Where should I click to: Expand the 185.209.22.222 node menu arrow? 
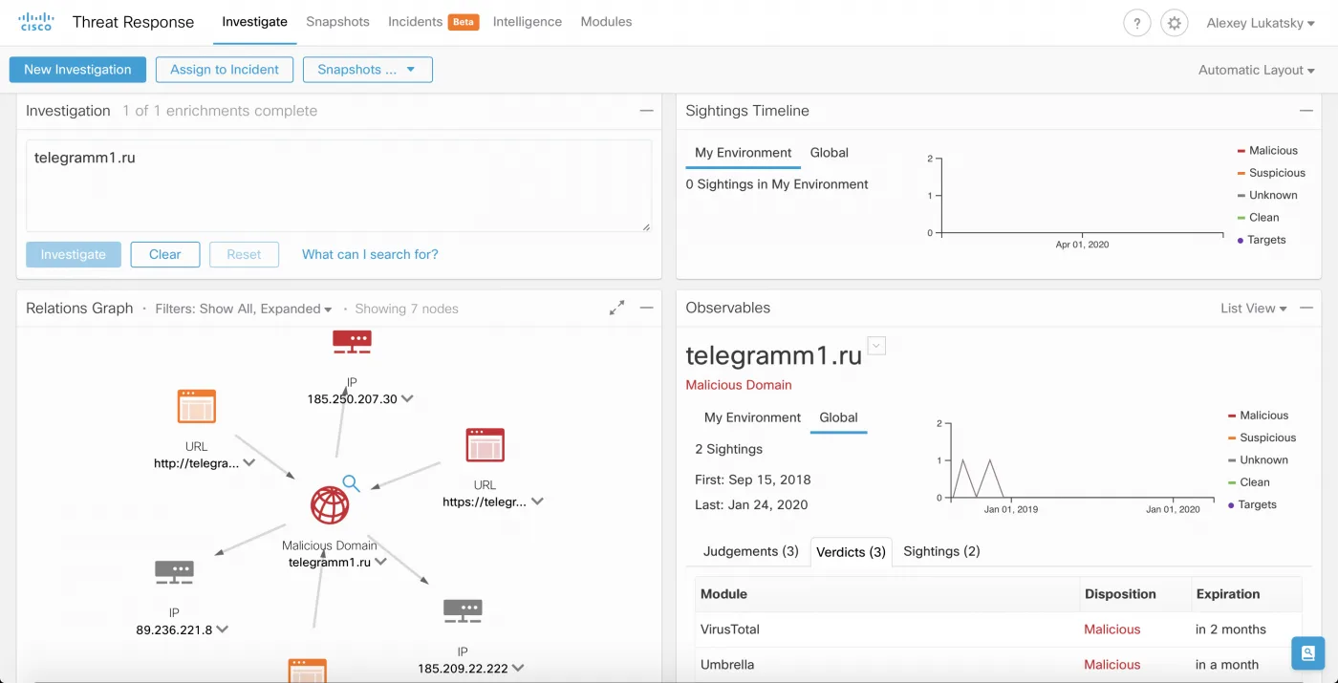coord(517,669)
